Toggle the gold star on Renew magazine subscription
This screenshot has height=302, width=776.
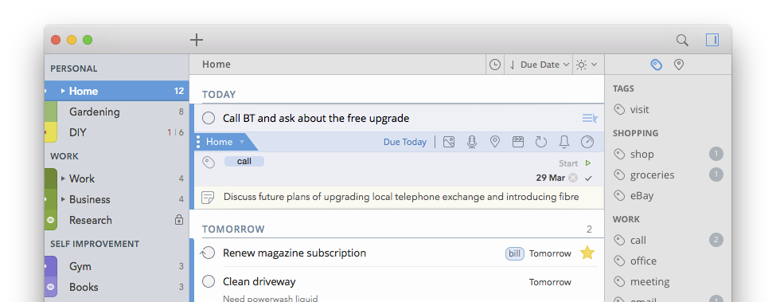pos(587,253)
